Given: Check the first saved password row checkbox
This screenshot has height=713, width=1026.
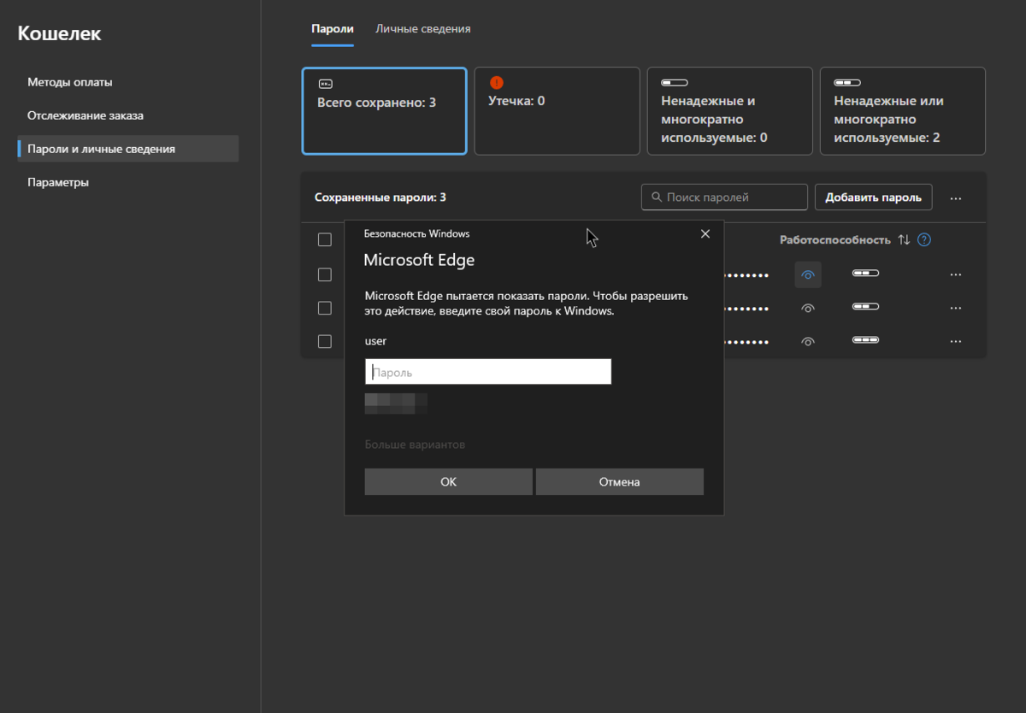Looking at the screenshot, I should pyautogui.click(x=325, y=274).
